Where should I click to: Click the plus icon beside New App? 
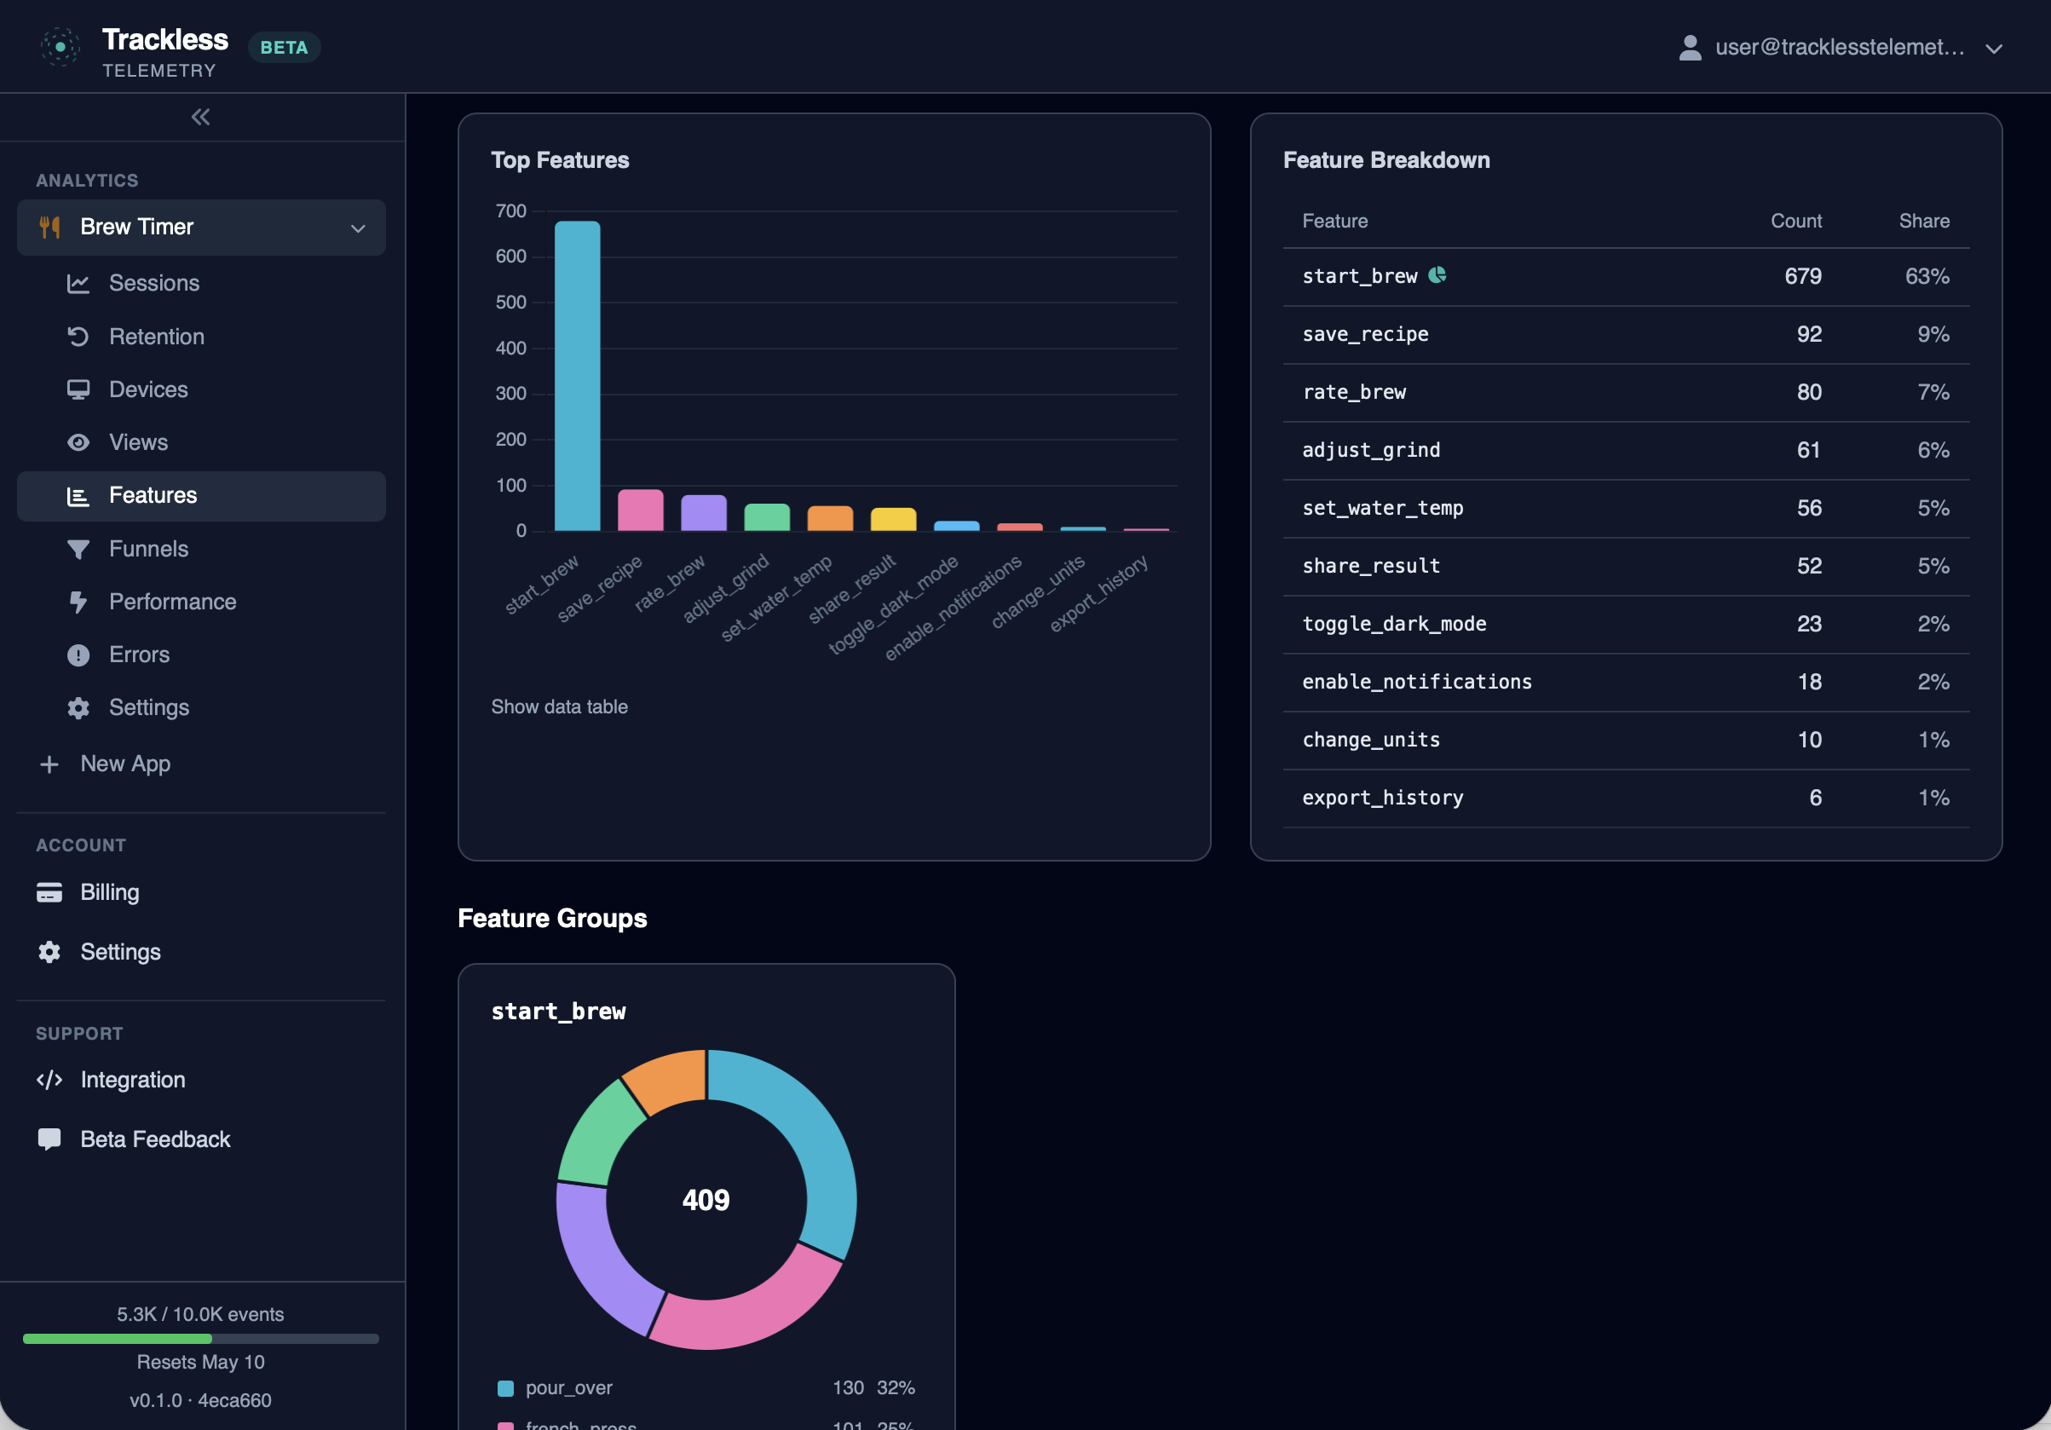(49, 764)
